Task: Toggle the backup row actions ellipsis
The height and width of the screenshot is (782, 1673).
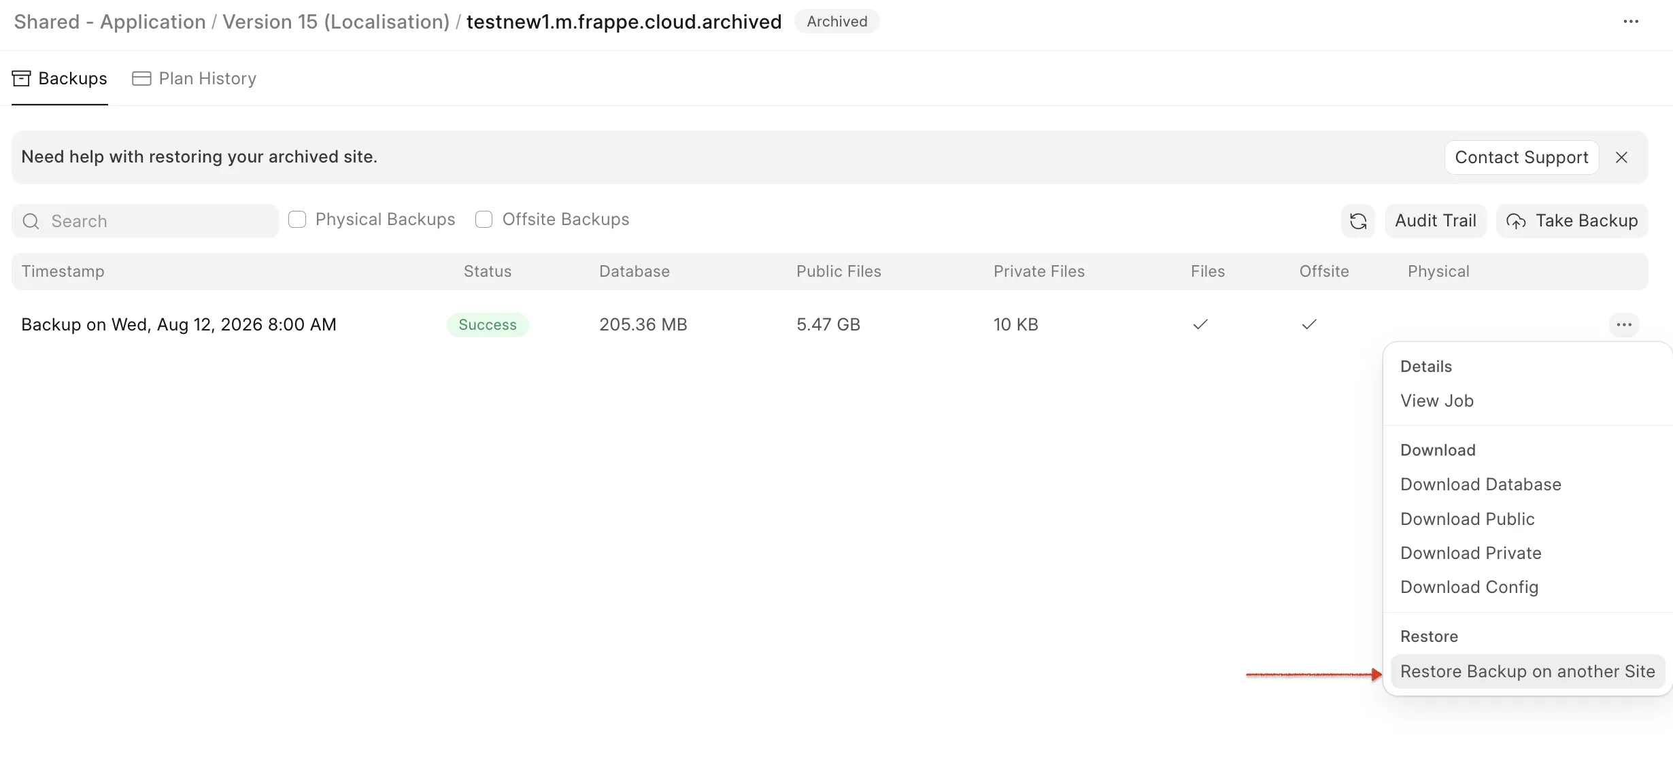Action: pyautogui.click(x=1624, y=324)
